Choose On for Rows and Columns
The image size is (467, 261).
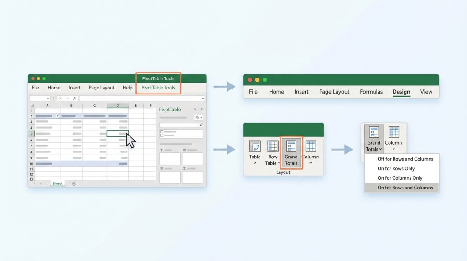click(402, 188)
